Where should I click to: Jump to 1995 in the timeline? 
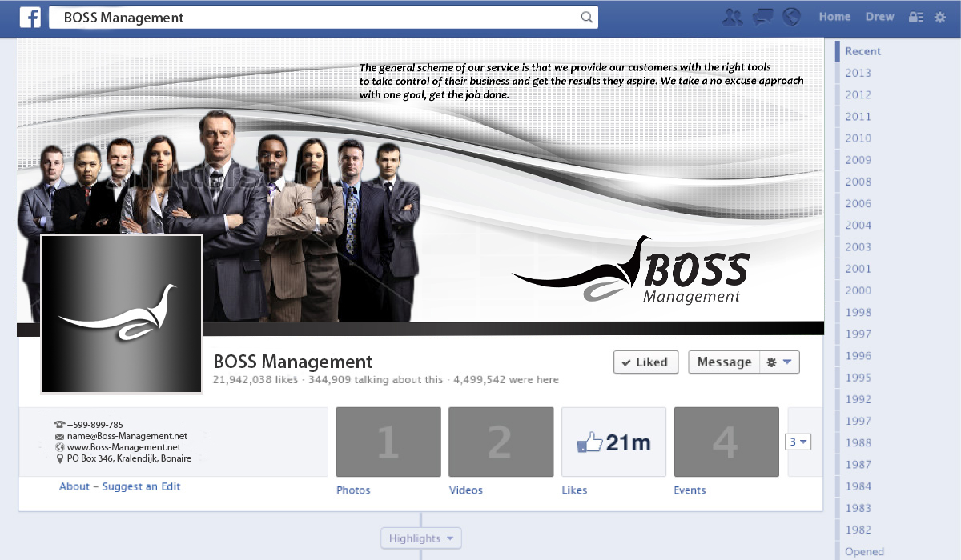coord(858,378)
